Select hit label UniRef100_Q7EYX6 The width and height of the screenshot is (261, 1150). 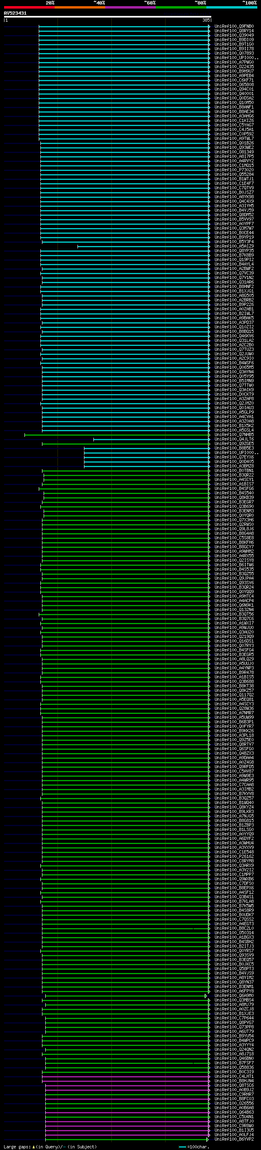click(234, 457)
